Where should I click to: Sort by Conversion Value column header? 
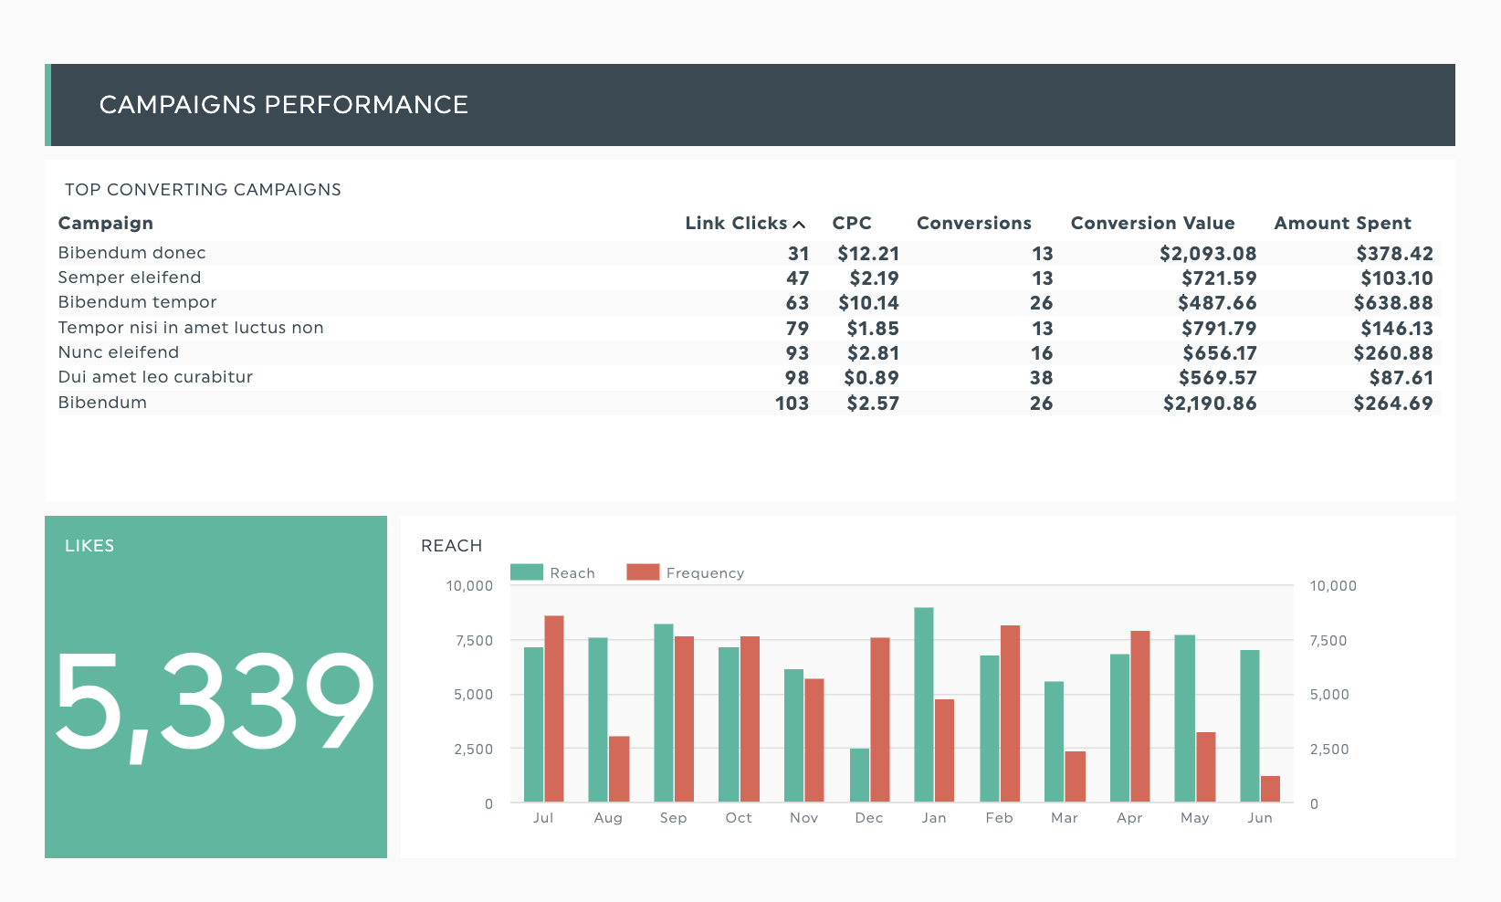[x=1152, y=224]
